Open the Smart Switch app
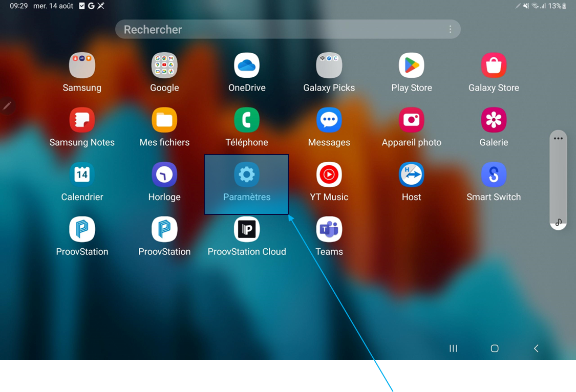576x392 pixels. 494,176
